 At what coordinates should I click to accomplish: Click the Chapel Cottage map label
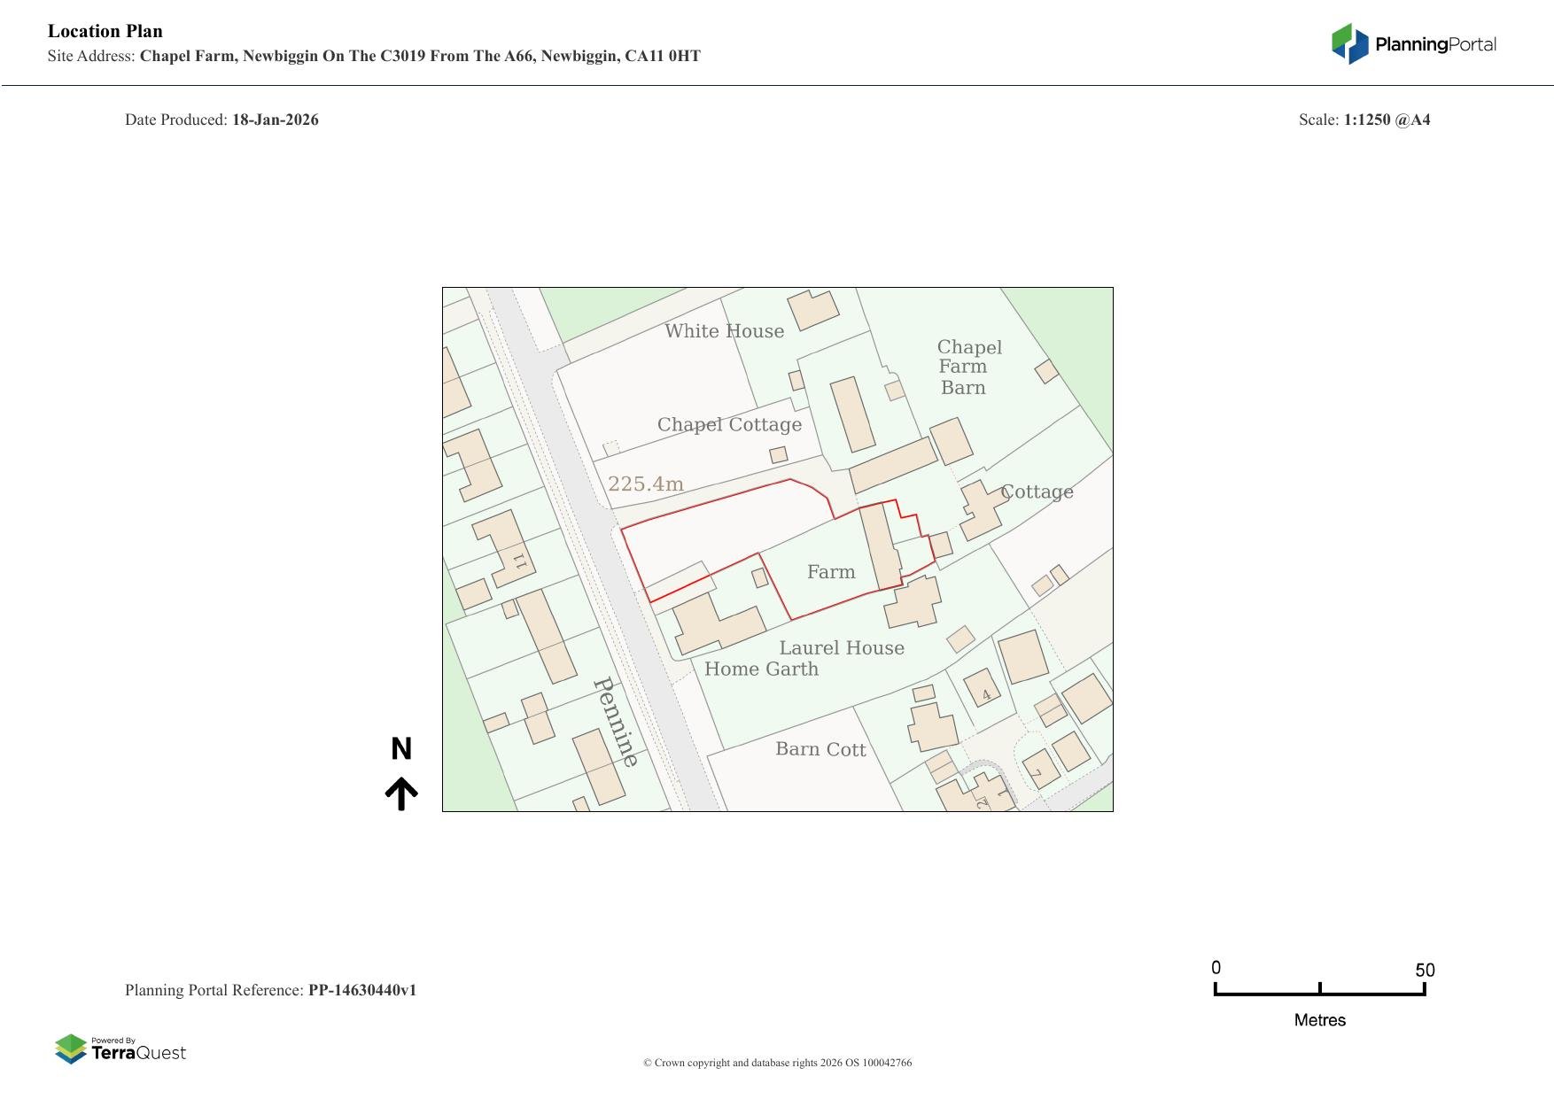click(x=729, y=425)
